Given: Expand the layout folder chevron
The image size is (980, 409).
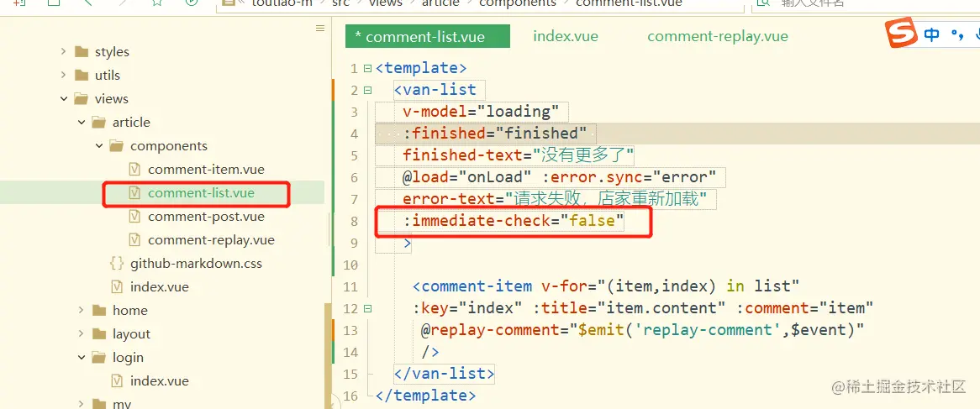Looking at the screenshot, I should coord(82,334).
